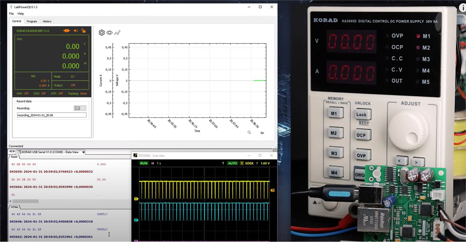Click the recording file name field
Image resolution: width=466 pixels, height=242 pixels.
tap(52, 115)
